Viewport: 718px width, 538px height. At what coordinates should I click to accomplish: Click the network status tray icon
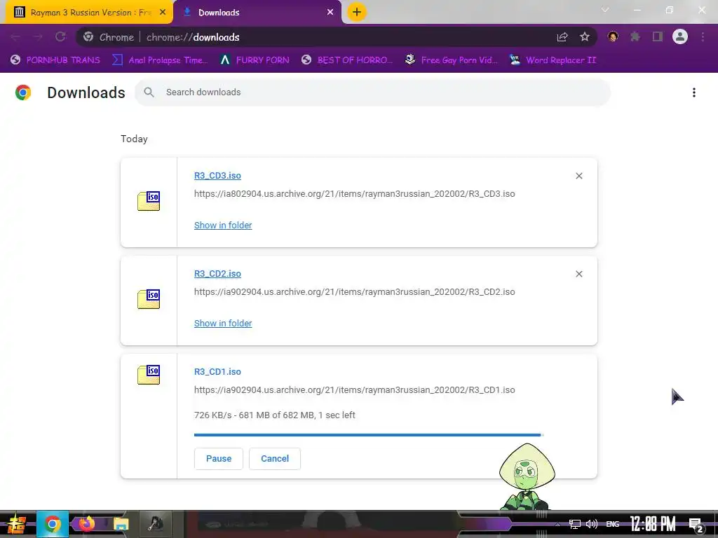tap(575, 524)
